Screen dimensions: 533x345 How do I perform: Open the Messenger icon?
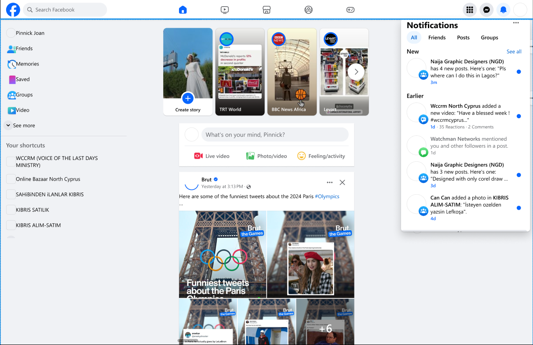(x=486, y=10)
